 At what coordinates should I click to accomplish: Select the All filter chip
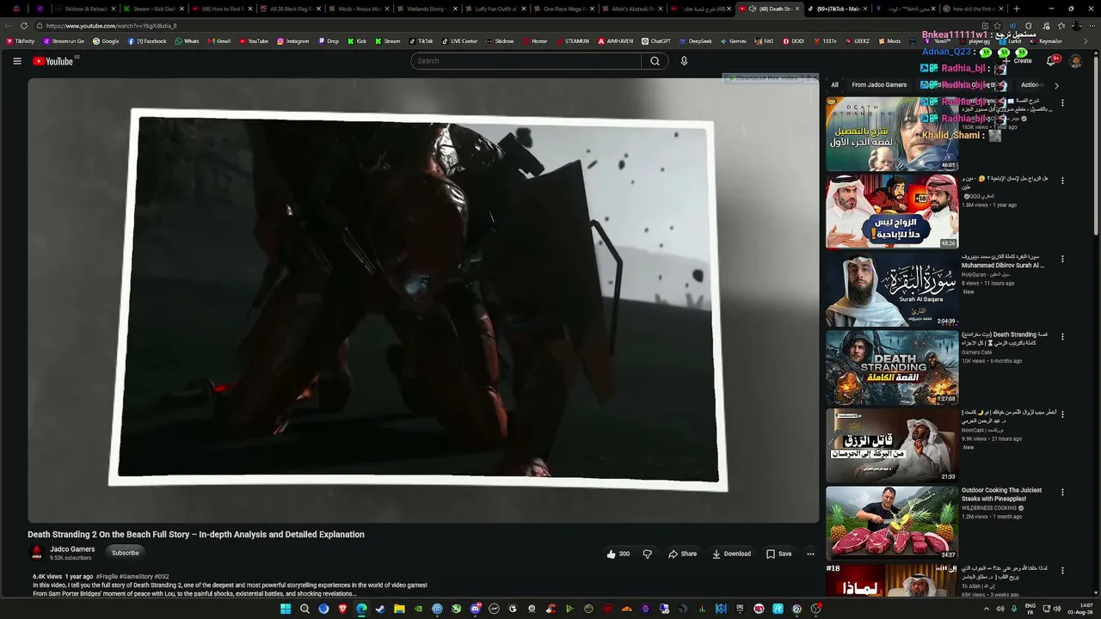tap(834, 85)
